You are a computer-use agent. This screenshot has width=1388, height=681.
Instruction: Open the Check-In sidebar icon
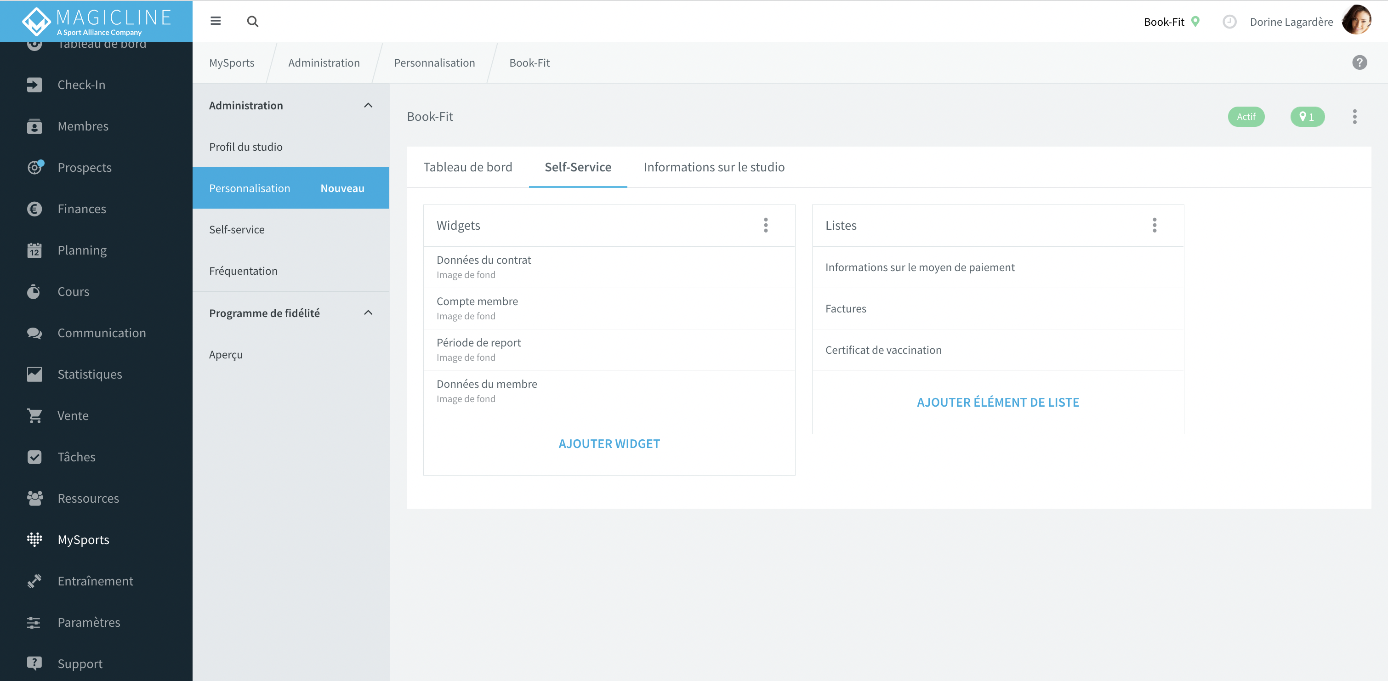[x=34, y=85]
